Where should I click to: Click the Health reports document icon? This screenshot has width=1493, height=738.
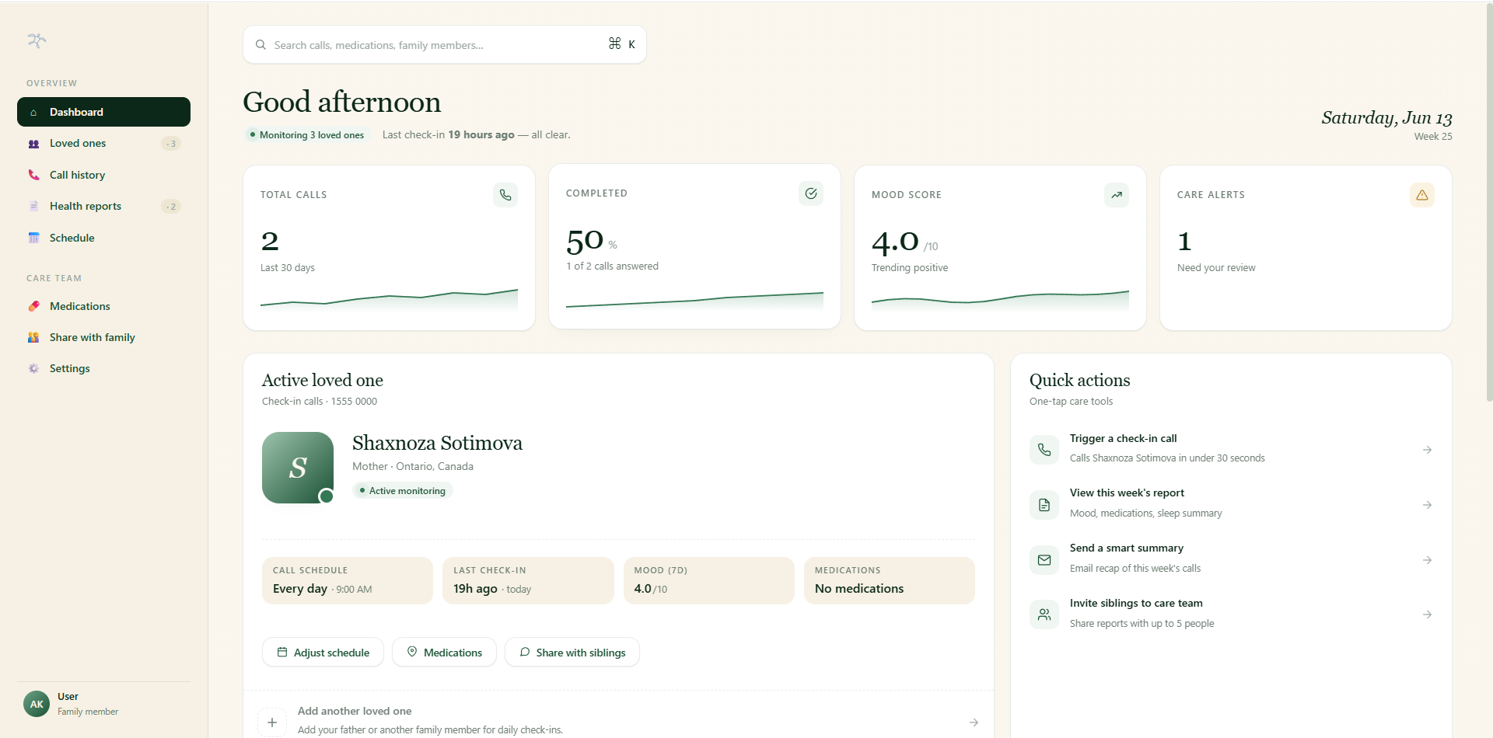33,206
